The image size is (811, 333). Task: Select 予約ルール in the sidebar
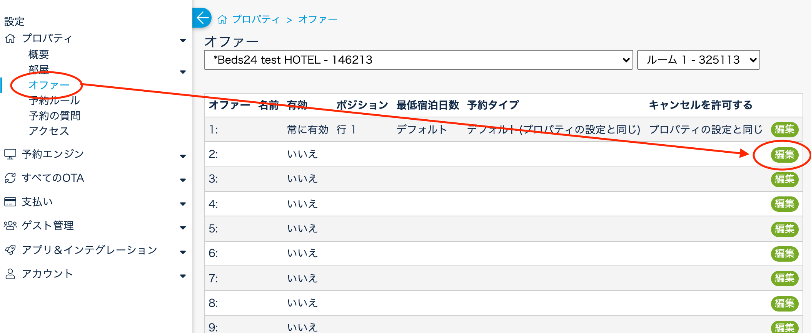coord(54,101)
